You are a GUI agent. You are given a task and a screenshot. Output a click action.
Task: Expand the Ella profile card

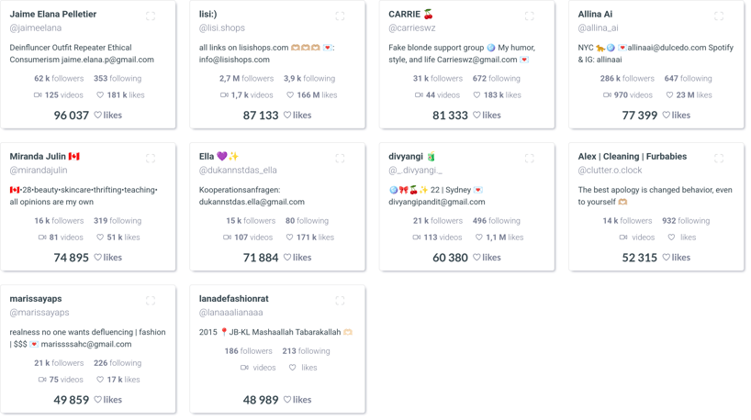click(x=340, y=159)
